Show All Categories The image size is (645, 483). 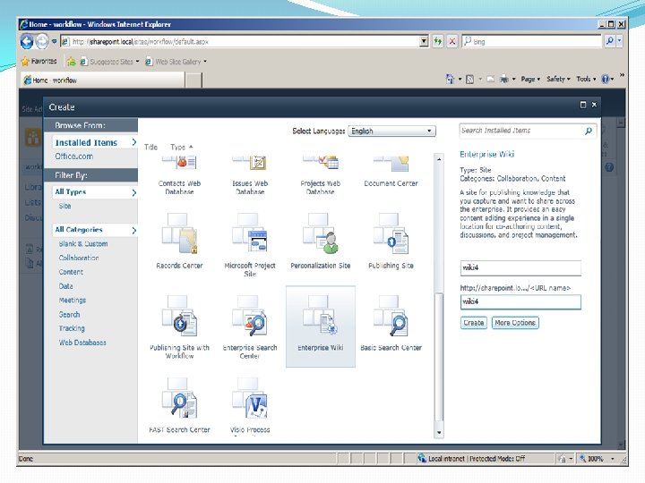[96, 230]
